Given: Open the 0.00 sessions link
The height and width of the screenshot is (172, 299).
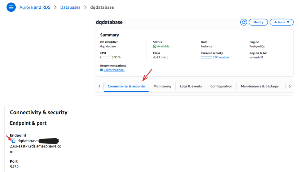Looking at the screenshot, I should pos(221,57).
